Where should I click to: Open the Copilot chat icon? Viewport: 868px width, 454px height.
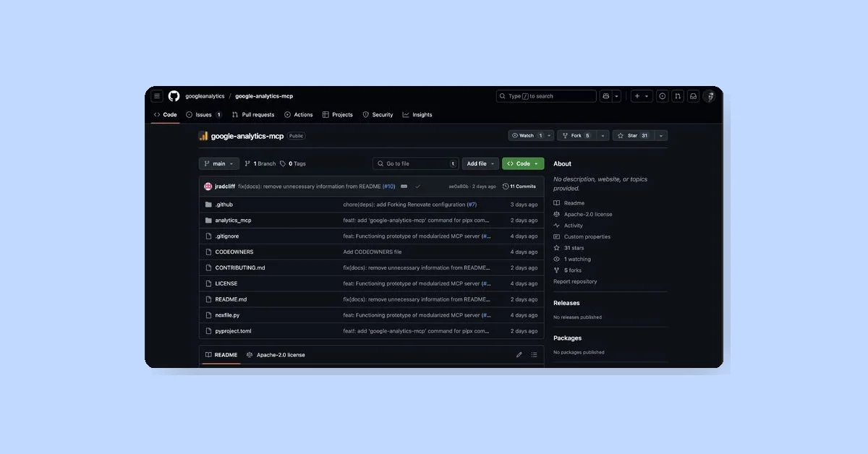tap(606, 96)
